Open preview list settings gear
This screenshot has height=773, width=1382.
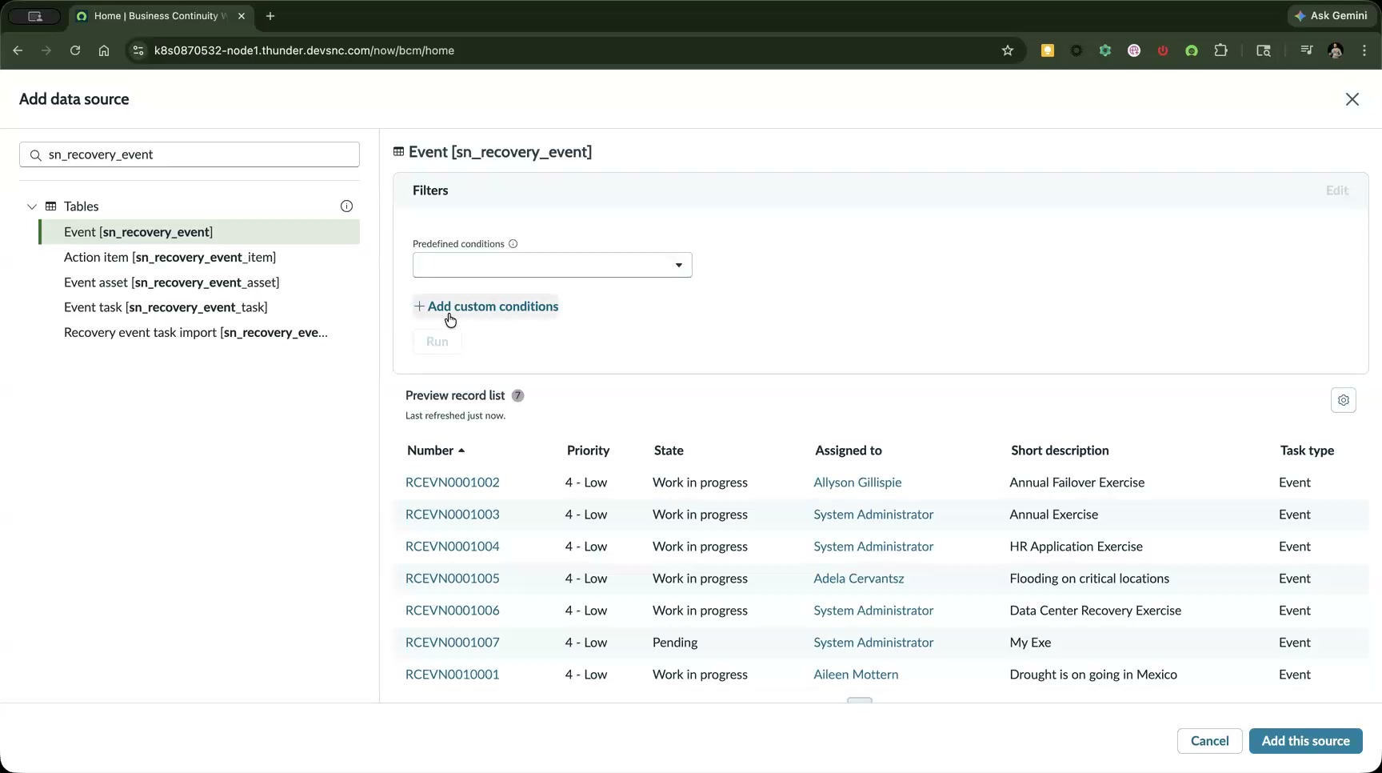(x=1344, y=400)
